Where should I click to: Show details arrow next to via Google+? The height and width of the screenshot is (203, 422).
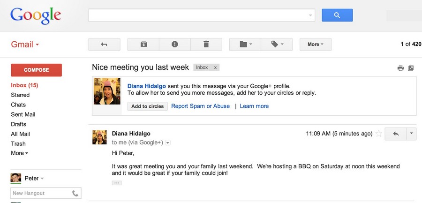tap(168, 143)
